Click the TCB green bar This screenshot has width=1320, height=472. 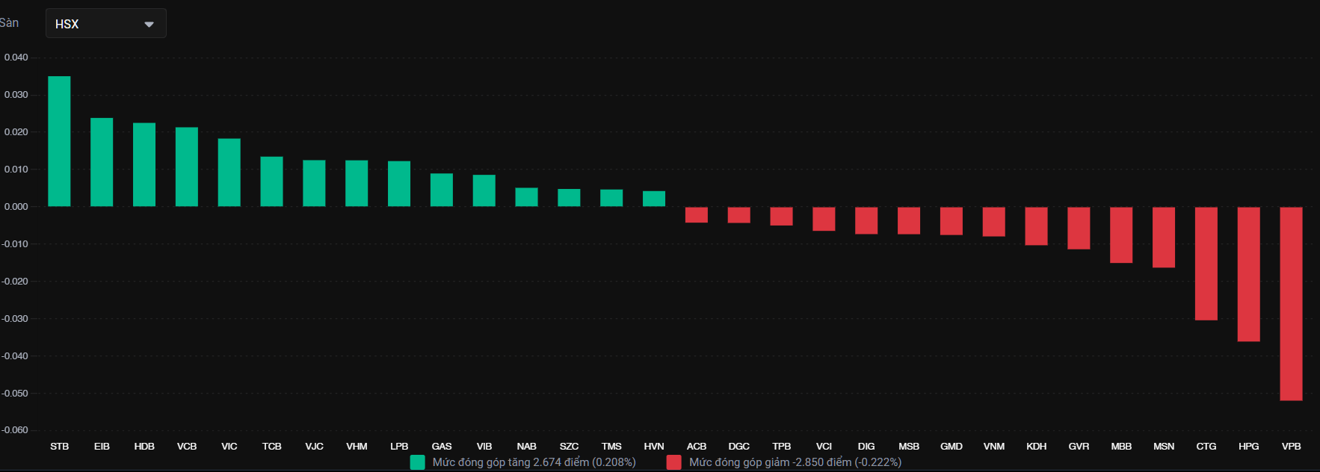click(271, 181)
